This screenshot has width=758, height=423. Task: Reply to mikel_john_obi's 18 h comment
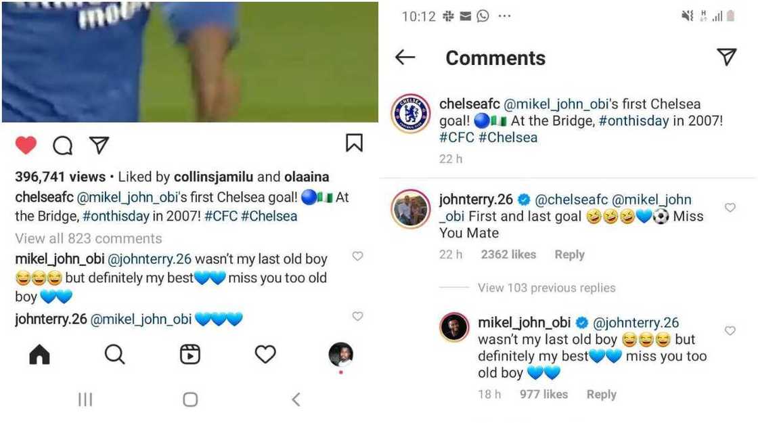[x=601, y=394]
